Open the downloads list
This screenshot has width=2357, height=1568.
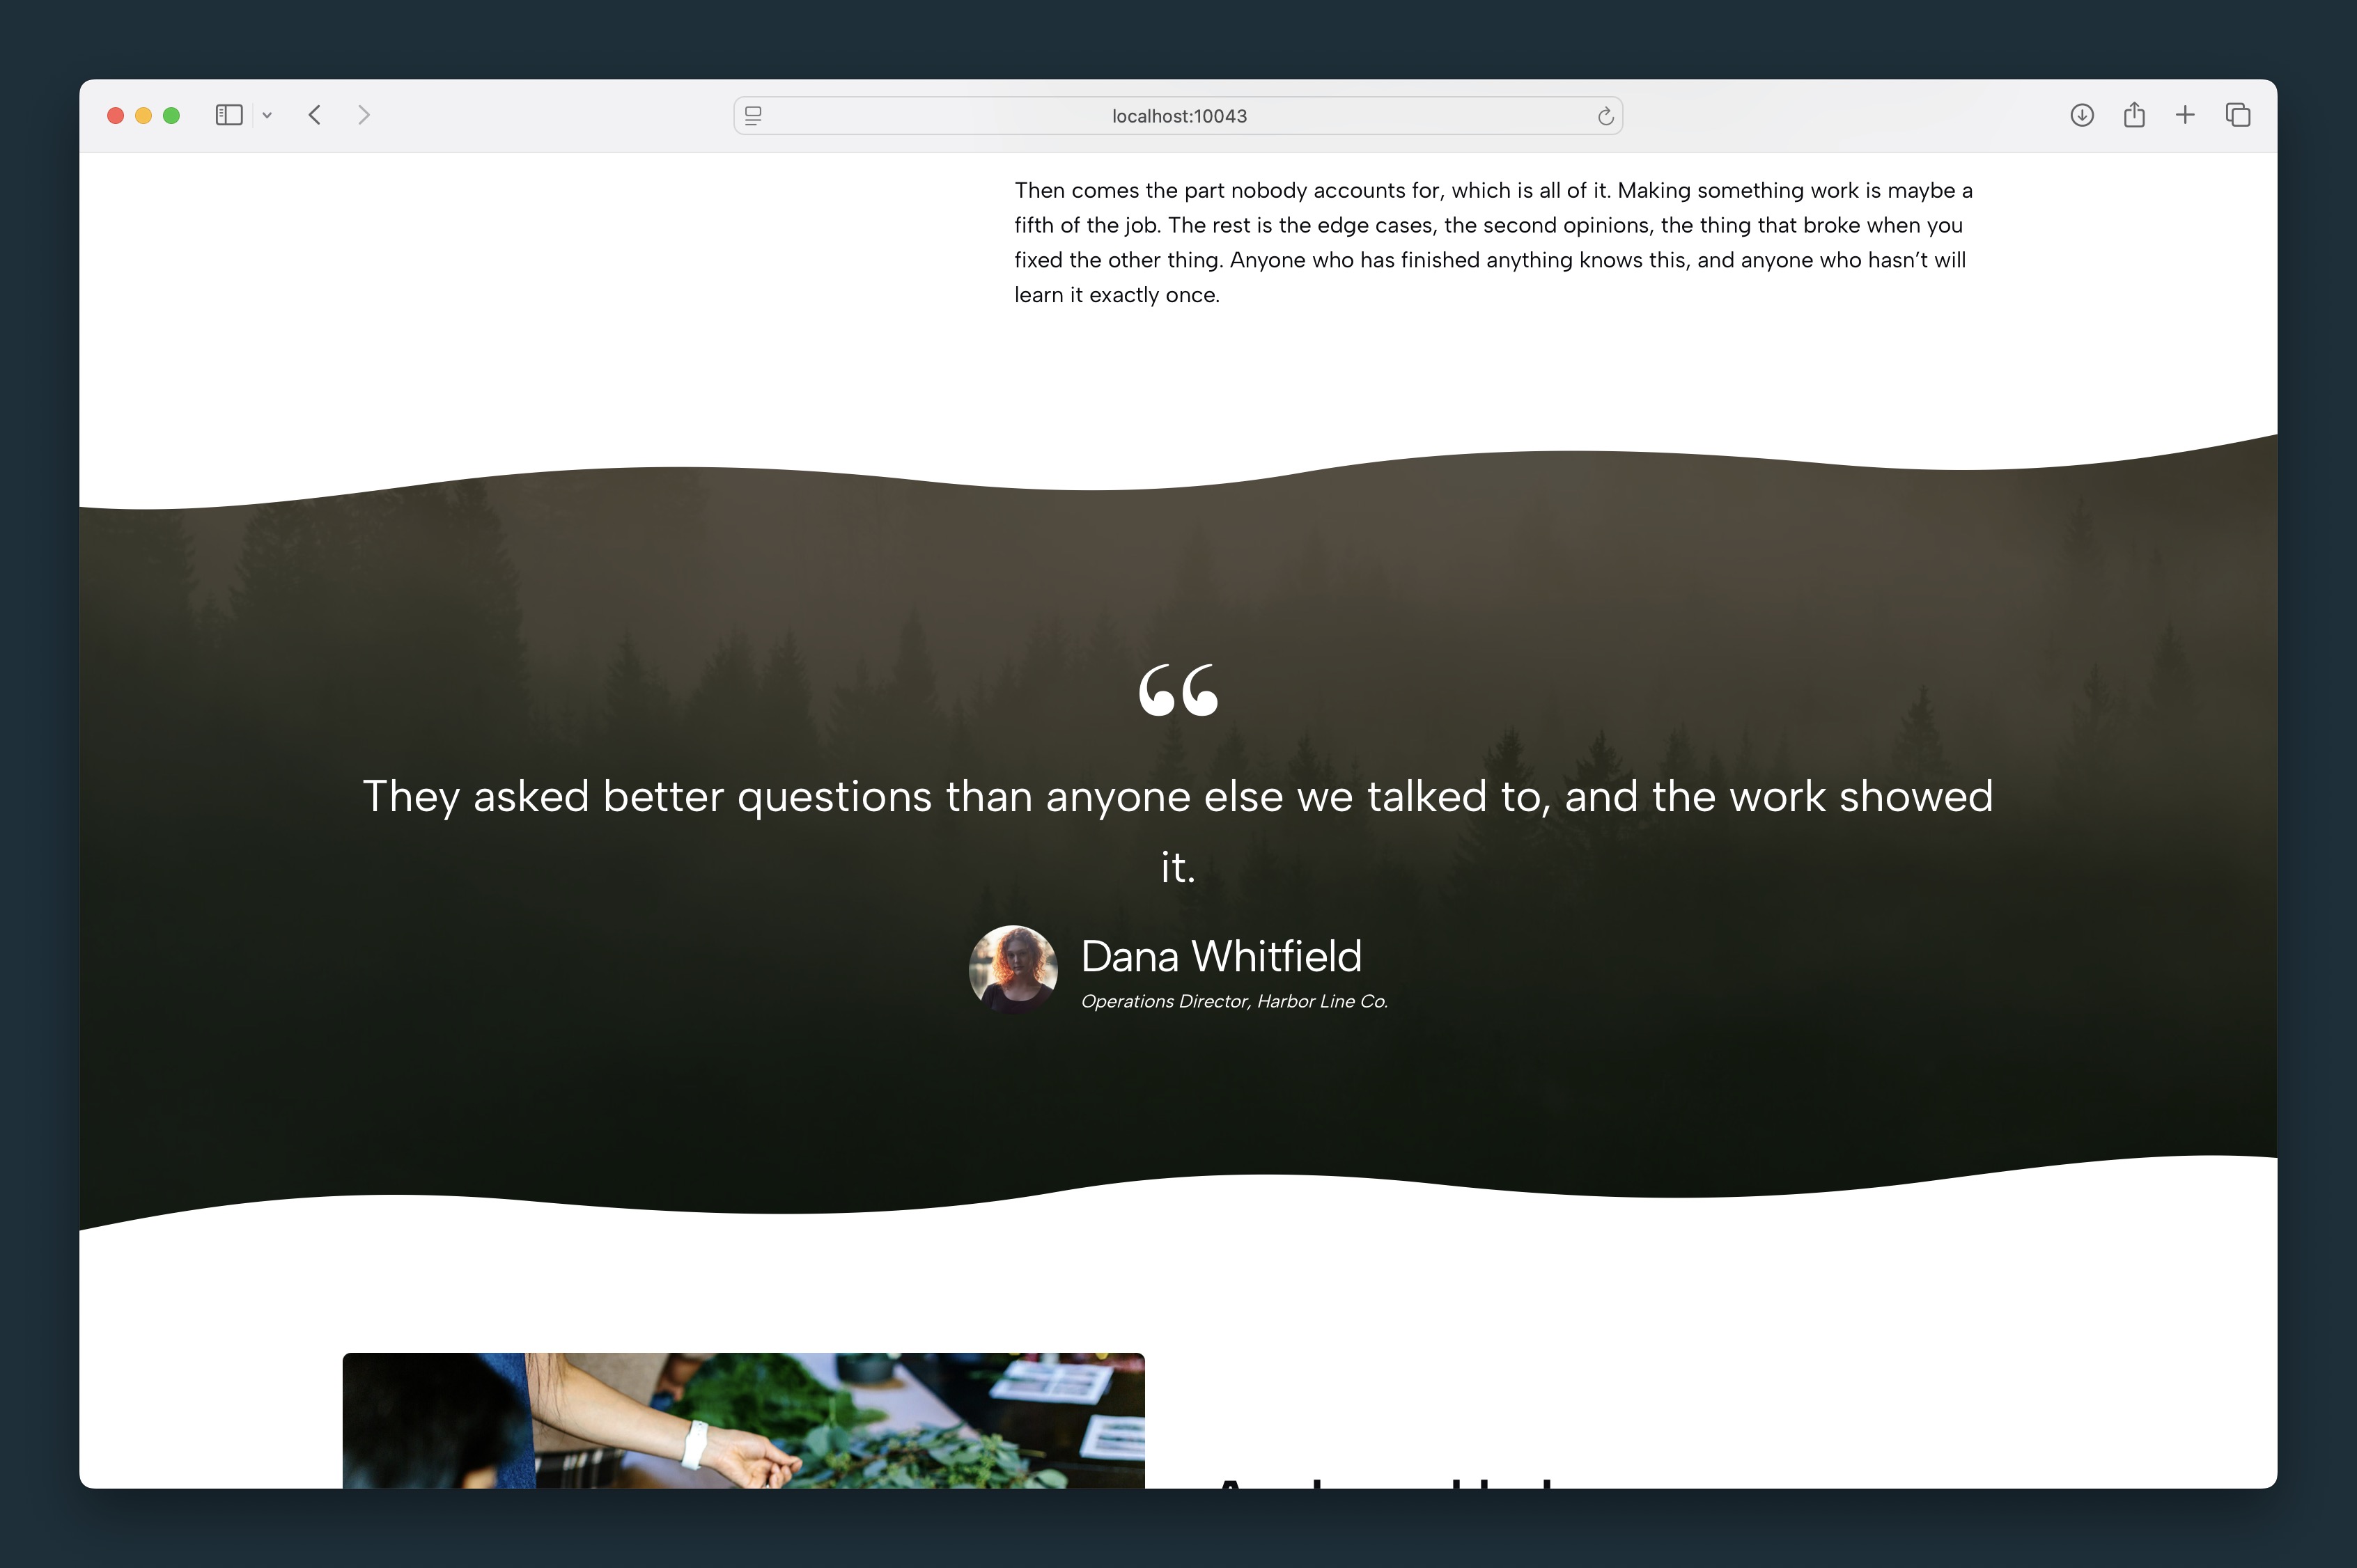[2082, 115]
